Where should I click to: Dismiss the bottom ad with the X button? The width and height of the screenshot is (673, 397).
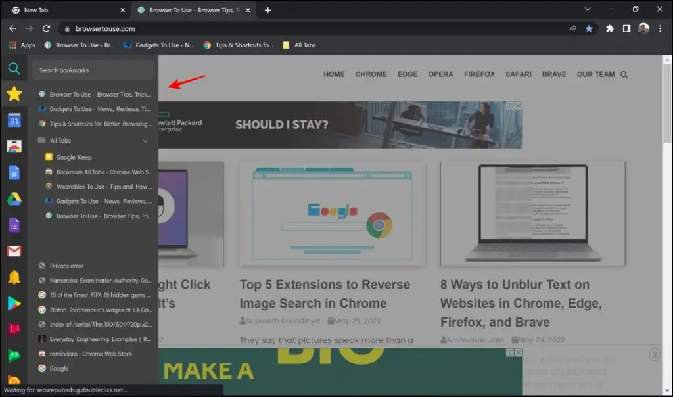coord(655,354)
